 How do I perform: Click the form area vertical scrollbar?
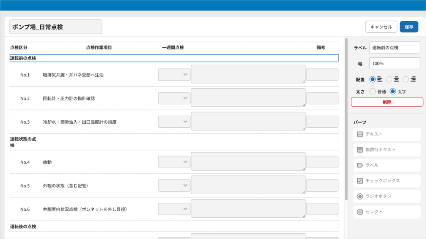pos(346,119)
